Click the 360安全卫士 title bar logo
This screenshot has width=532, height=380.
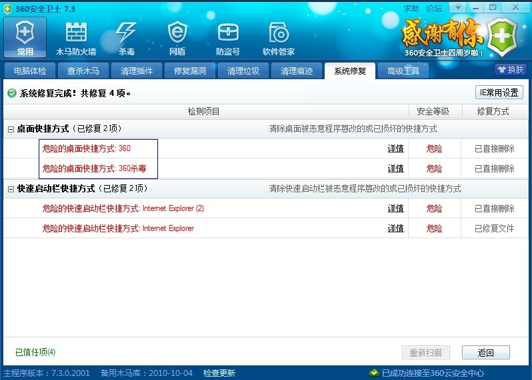pos(7,9)
